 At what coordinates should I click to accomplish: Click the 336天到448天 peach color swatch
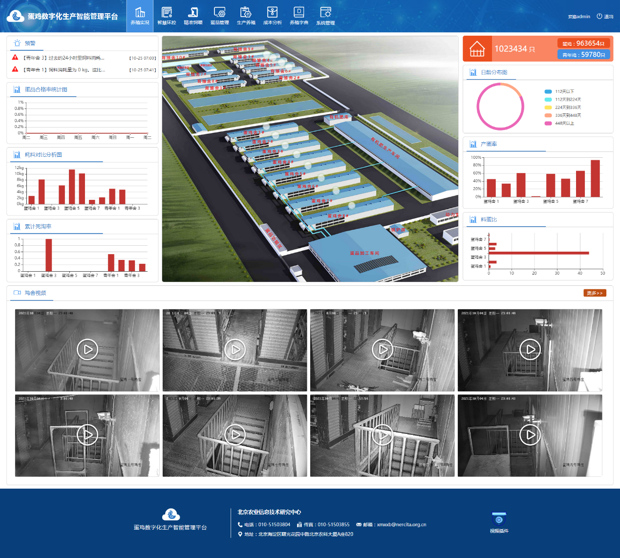tap(548, 115)
